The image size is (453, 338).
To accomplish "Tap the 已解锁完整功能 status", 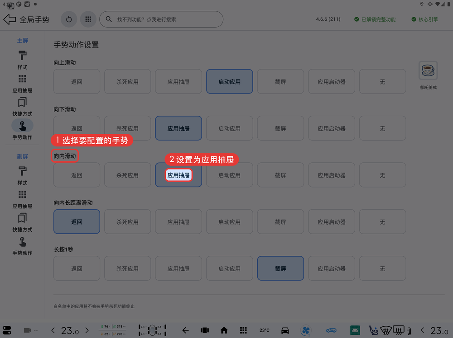I will coord(375,19).
